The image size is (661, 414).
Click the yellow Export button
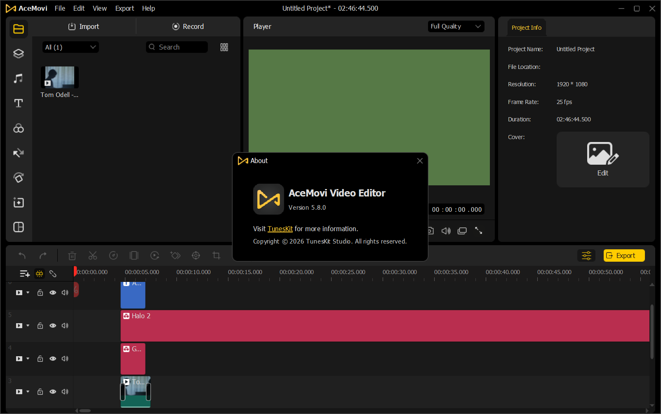(624, 256)
